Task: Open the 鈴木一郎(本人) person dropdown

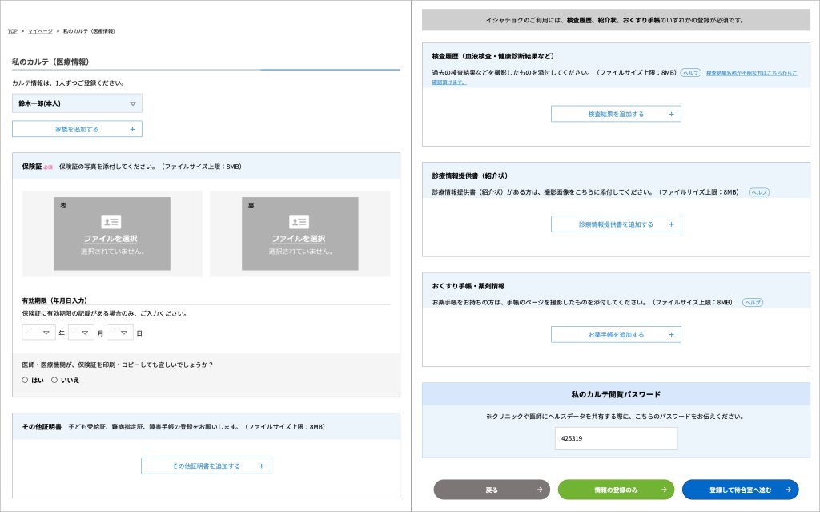Action: coord(77,103)
